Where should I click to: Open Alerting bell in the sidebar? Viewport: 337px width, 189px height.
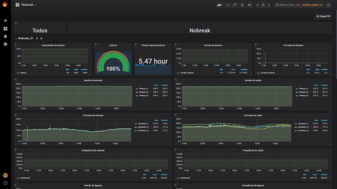tap(5, 36)
